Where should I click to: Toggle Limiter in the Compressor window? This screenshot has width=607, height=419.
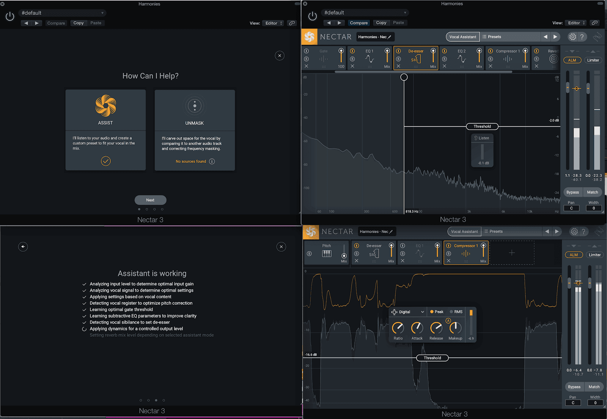(x=594, y=255)
